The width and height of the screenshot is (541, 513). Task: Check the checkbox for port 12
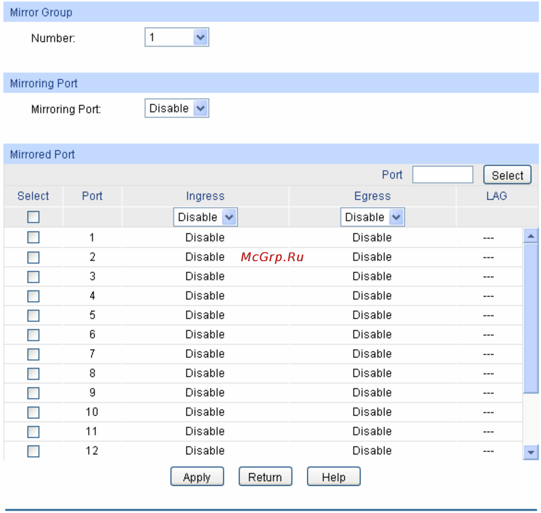coord(33,451)
